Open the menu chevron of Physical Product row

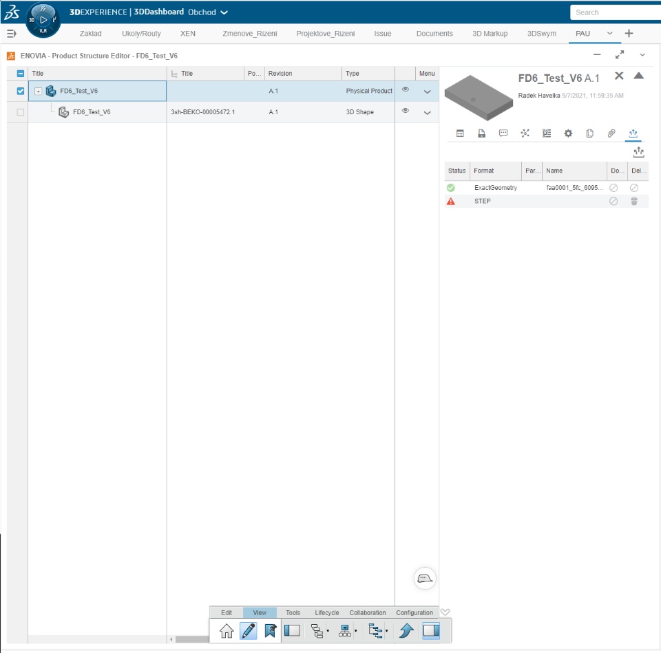pyautogui.click(x=427, y=92)
